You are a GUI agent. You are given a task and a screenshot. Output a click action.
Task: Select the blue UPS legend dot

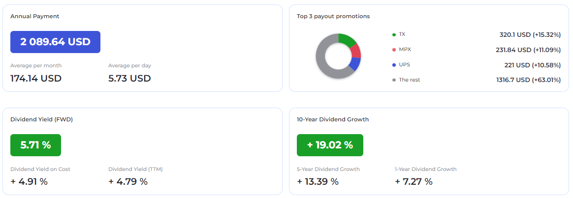click(x=394, y=65)
